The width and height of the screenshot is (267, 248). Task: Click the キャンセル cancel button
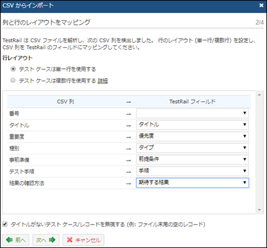tap(84, 240)
